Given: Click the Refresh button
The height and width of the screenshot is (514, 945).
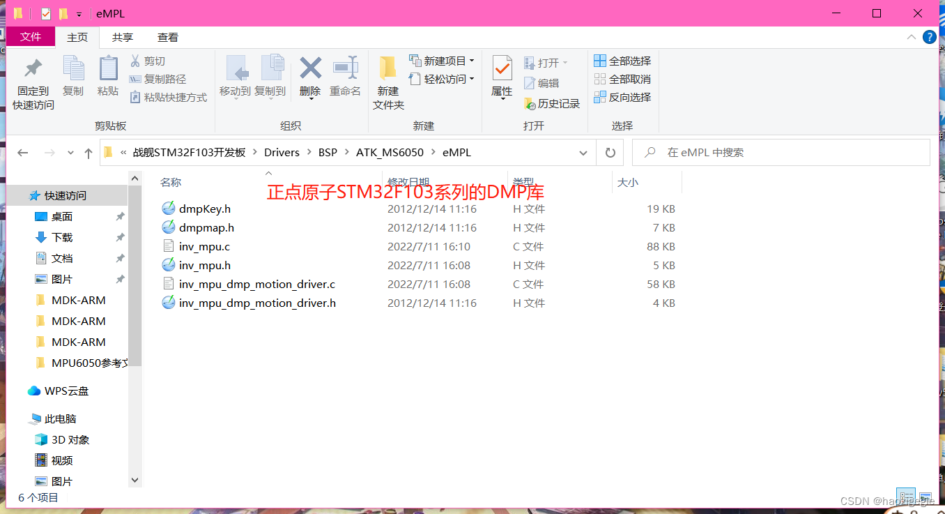Looking at the screenshot, I should tap(610, 153).
